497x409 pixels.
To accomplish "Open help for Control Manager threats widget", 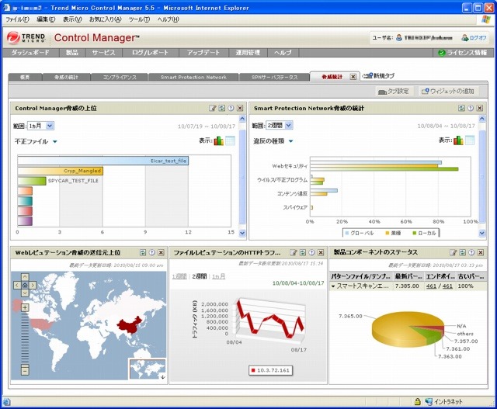I will (231, 109).
